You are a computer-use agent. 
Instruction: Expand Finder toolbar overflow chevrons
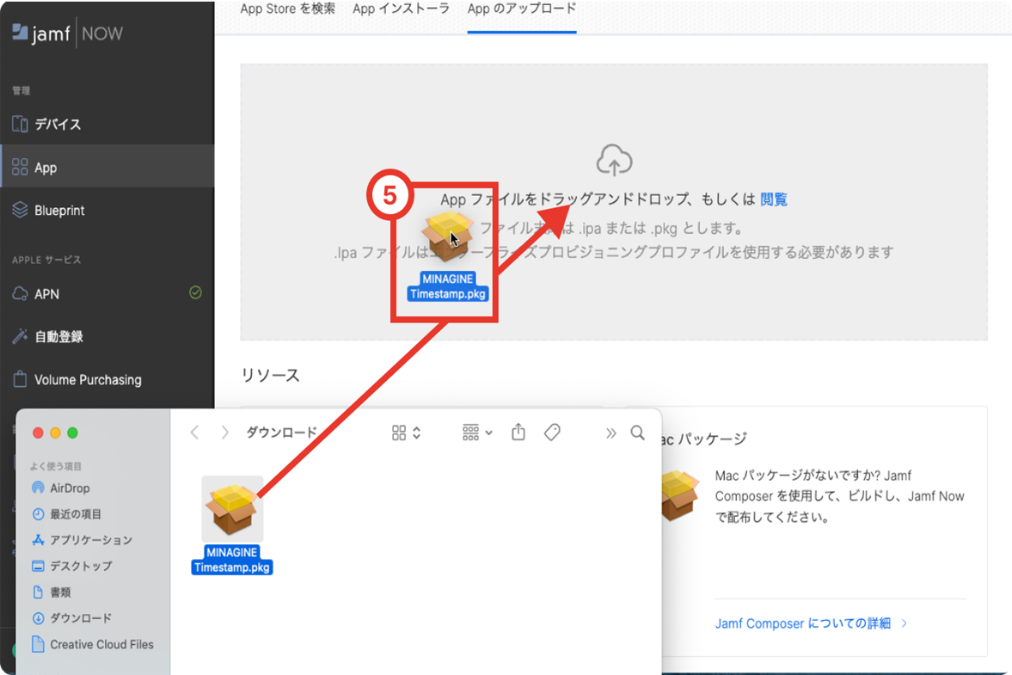coord(610,433)
